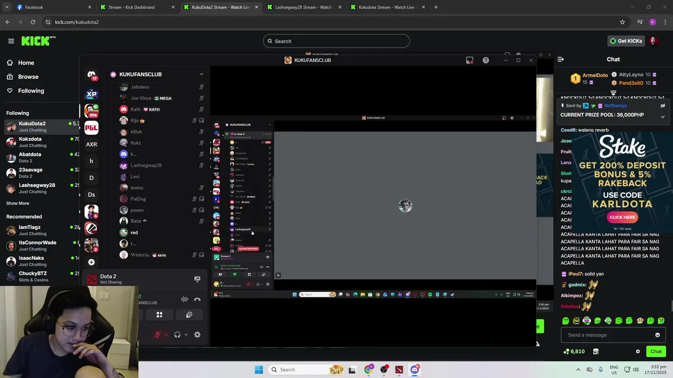Open Discord user settings gear
This screenshot has width=673, height=378.
click(x=197, y=335)
